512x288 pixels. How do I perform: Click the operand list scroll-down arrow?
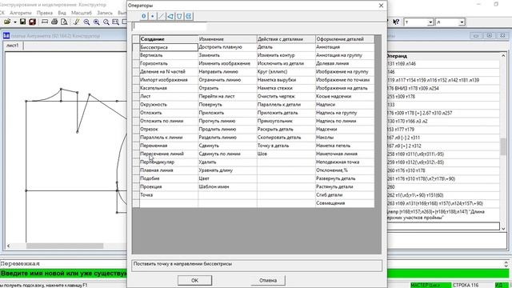tap(503, 228)
